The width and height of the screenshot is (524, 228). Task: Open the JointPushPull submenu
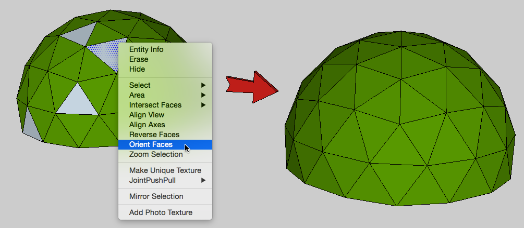(x=165, y=180)
